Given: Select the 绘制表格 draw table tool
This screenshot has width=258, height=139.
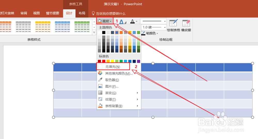Looking at the screenshot, I should [x=173, y=25].
